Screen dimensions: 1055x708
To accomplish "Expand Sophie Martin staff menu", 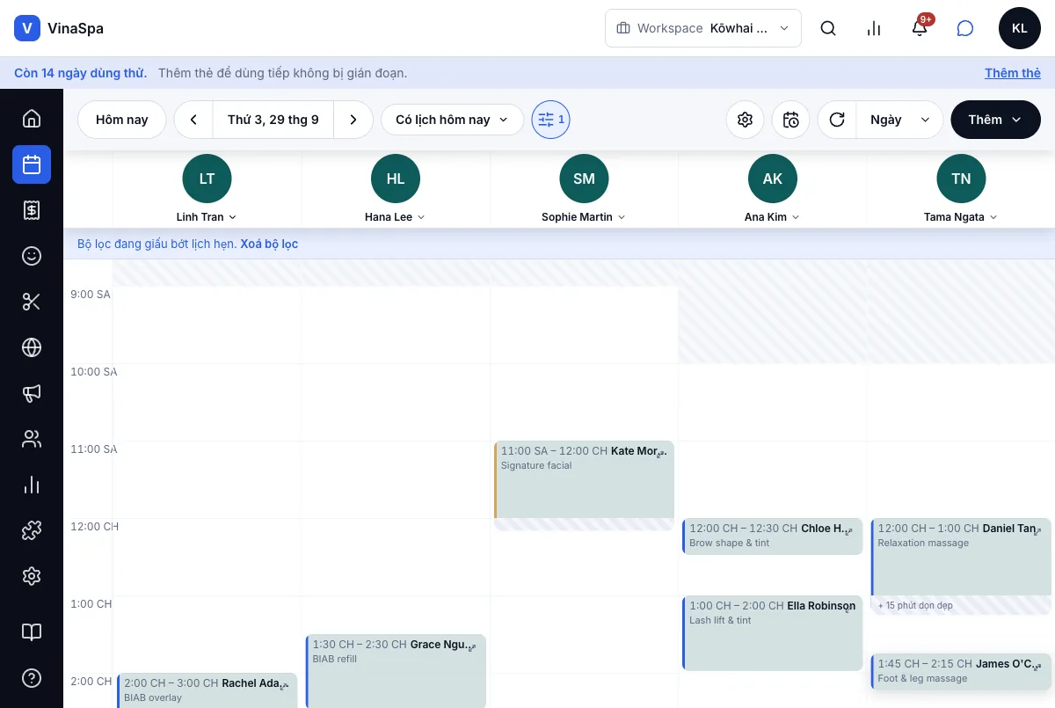I will pyautogui.click(x=584, y=216).
